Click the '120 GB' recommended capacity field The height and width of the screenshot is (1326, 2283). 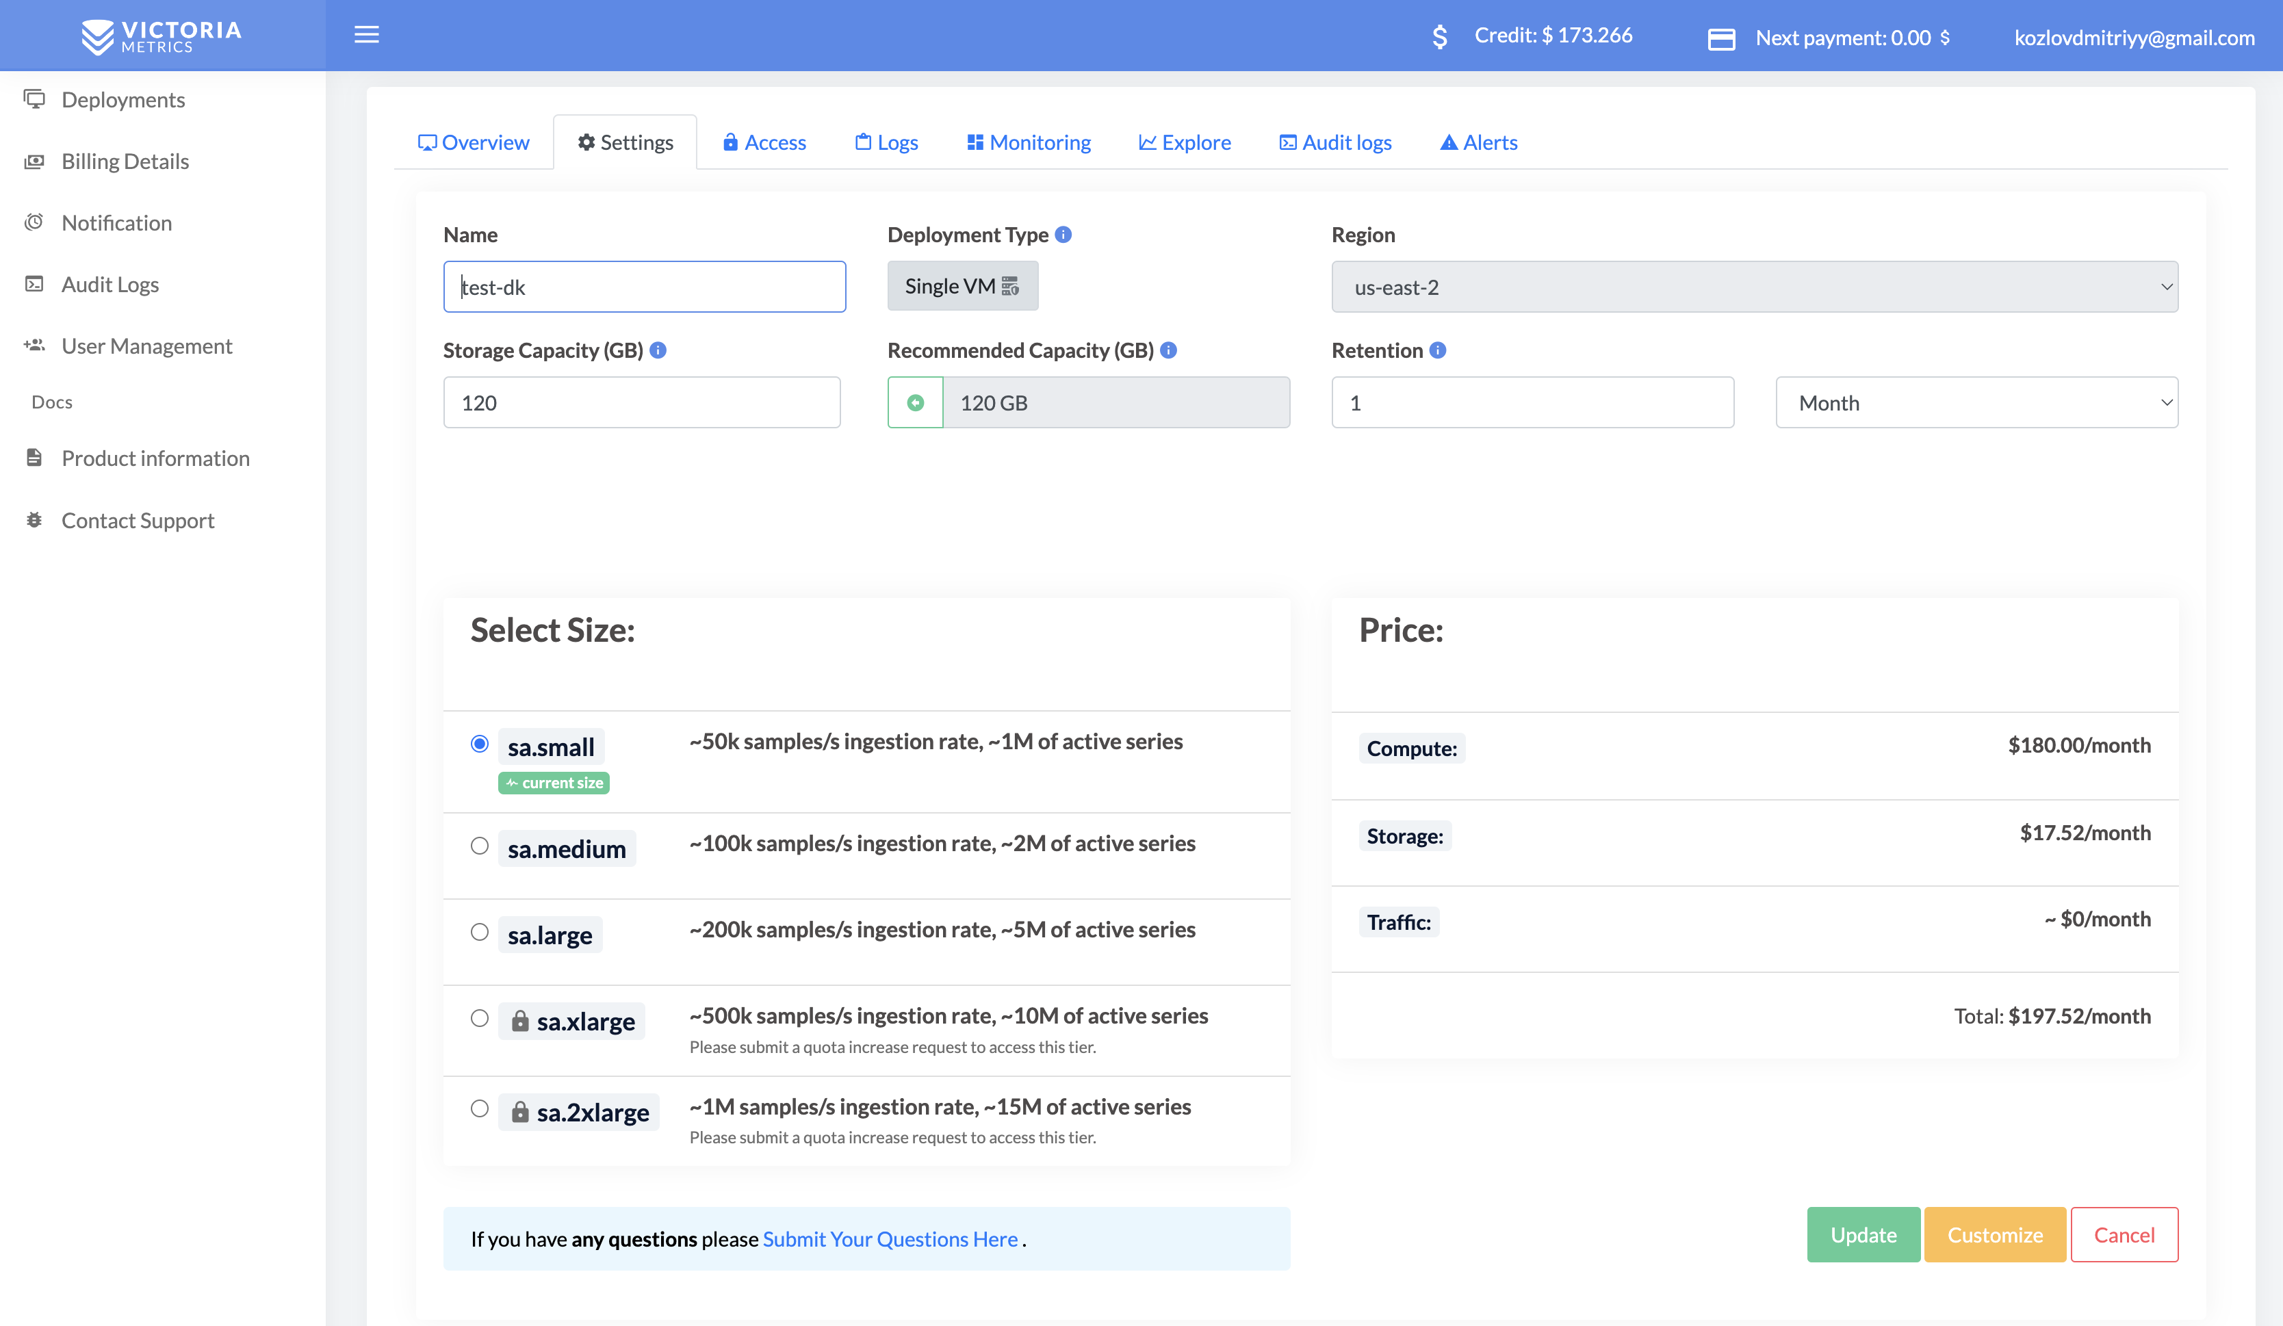1116,402
